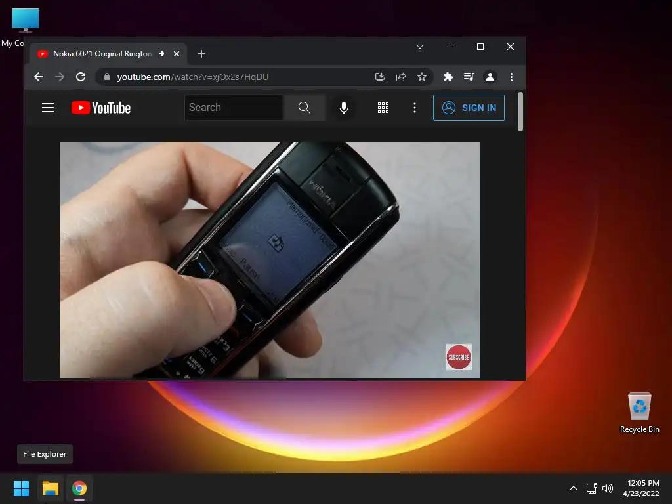Focus the YouTube Search field

(234, 107)
